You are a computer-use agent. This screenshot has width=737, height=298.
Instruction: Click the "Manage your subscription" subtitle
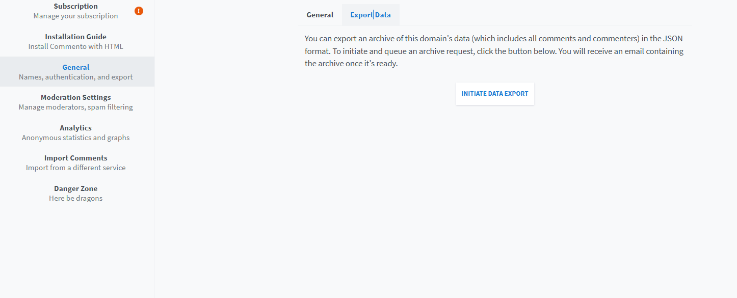(75, 16)
